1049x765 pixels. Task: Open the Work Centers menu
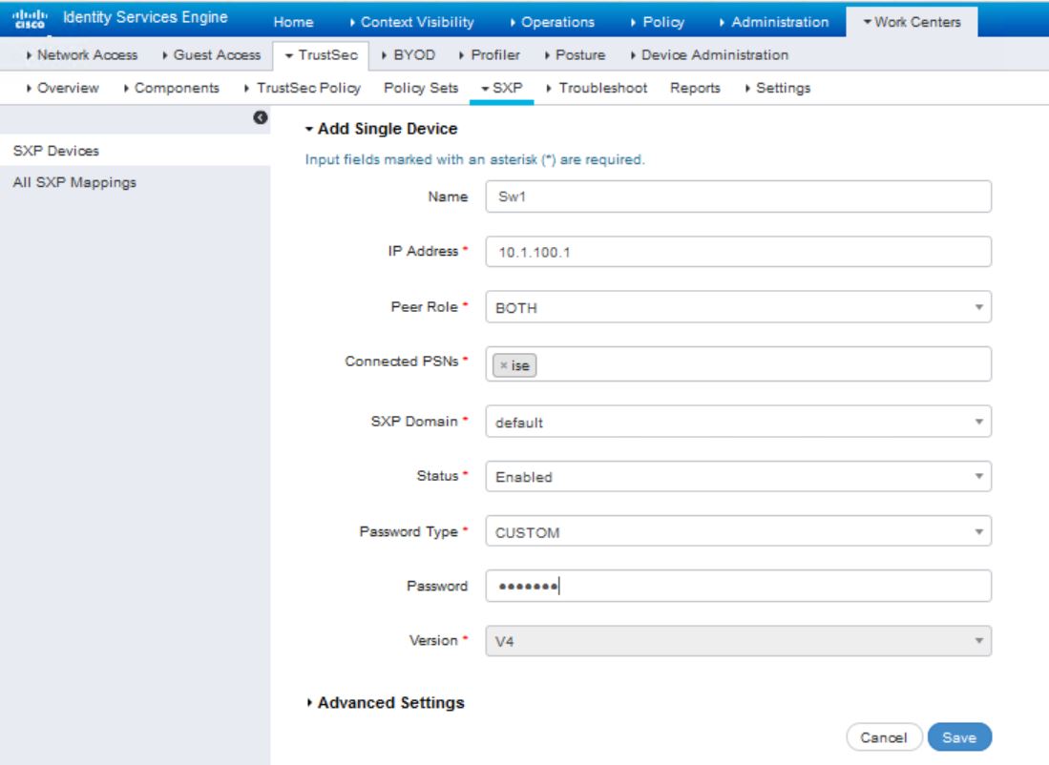(x=912, y=22)
